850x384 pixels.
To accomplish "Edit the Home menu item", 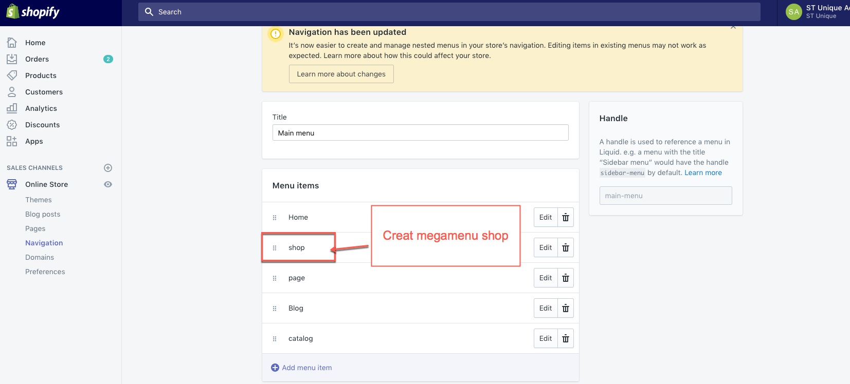I will pos(546,217).
